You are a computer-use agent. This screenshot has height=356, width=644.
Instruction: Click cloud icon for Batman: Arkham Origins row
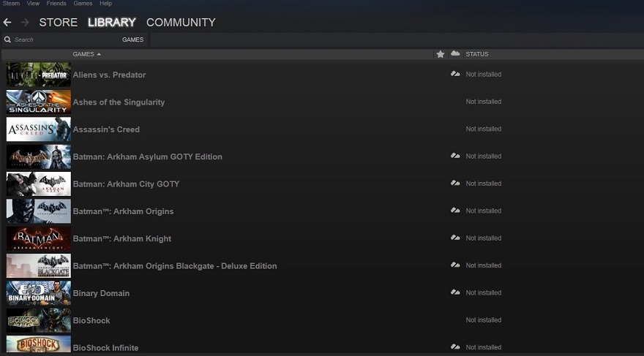(455, 211)
